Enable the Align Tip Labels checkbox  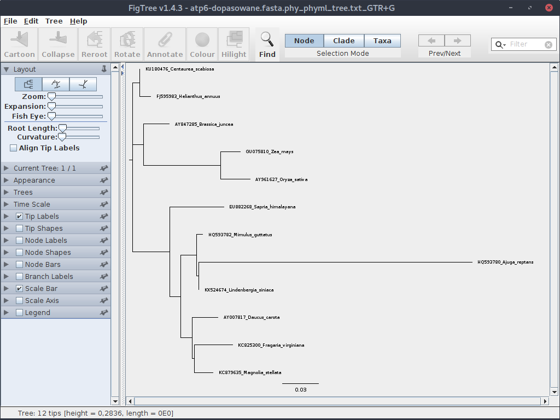pos(14,148)
